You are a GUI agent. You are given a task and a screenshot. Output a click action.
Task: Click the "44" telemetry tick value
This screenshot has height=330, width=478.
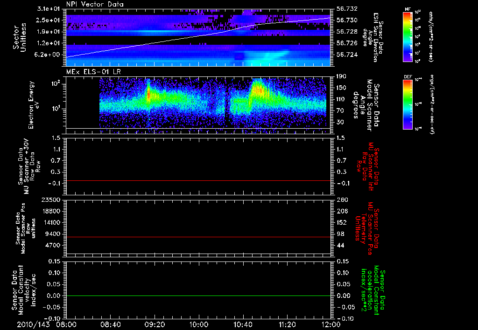[x=340, y=245]
